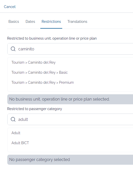Viewport: 133px width, 174px height.
Task: Click the magnifier icon beside caminito
Action: point(13,49)
